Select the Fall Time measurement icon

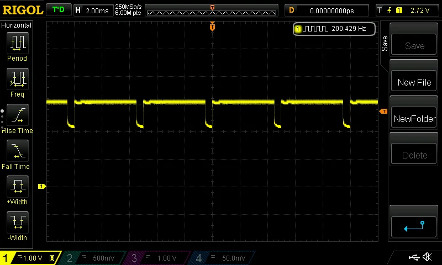click(x=17, y=151)
